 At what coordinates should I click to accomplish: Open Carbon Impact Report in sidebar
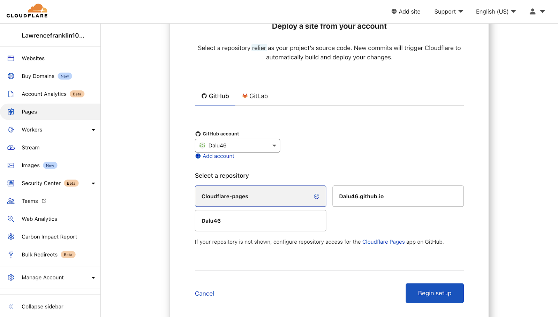tap(50, 237)
